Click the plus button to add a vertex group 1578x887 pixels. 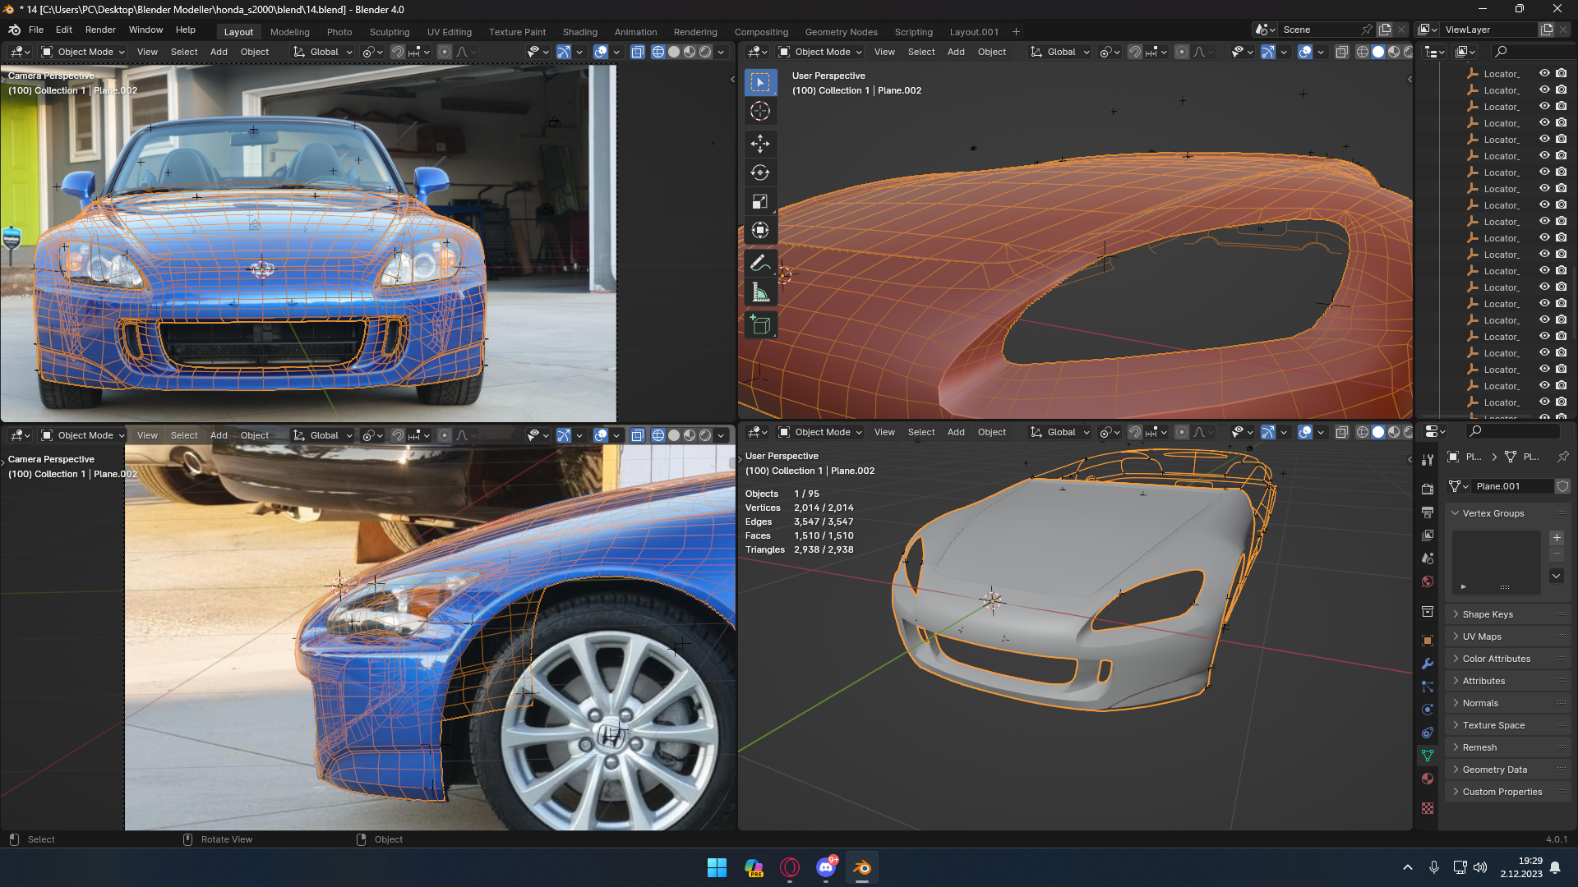coord(1557,538)
